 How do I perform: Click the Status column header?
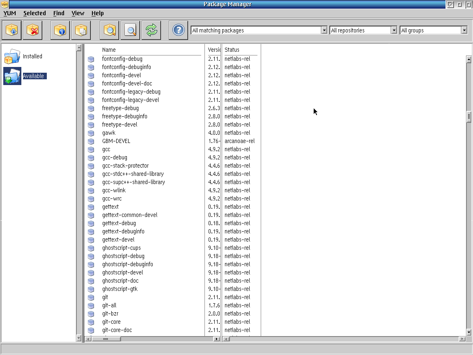232,50
